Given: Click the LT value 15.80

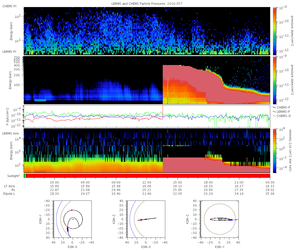Looking at the screenshot, I should [54, 186].
